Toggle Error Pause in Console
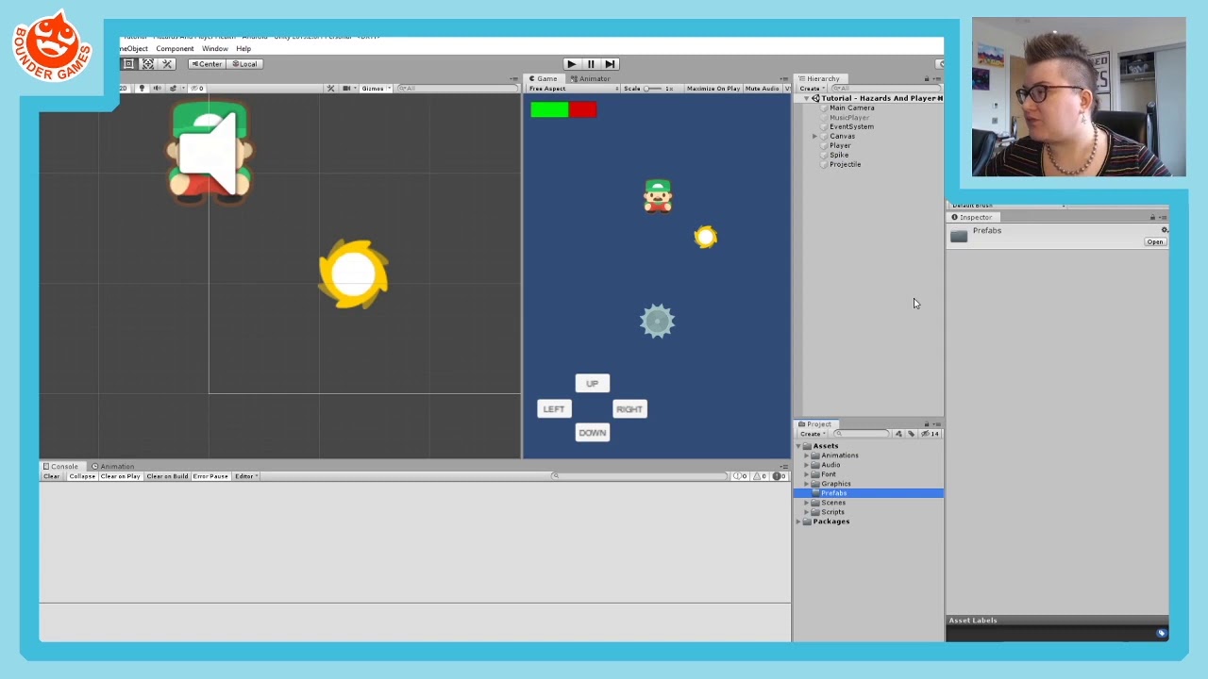Screen dimensions: 1208x679 pos(210,476)
